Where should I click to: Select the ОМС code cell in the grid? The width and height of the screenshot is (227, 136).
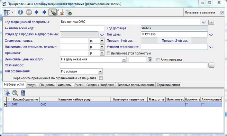tap(26, 104)
